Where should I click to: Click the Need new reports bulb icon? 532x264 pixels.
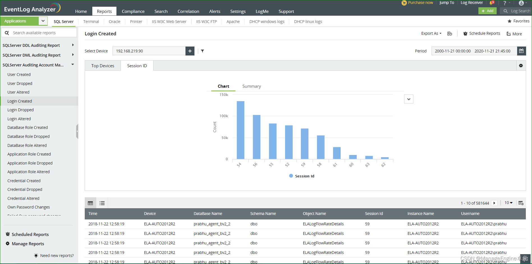(36, 256)
